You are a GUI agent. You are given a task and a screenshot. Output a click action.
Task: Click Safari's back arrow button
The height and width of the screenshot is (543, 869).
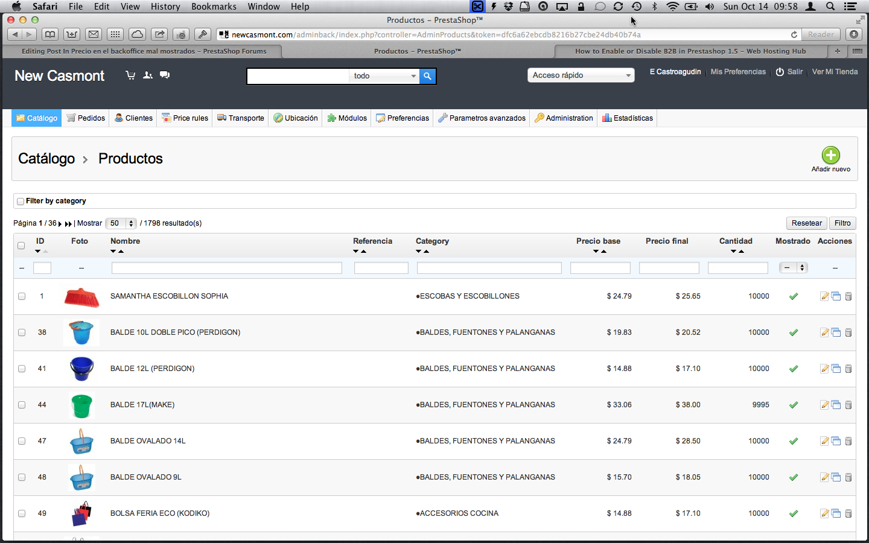point(15,34)
